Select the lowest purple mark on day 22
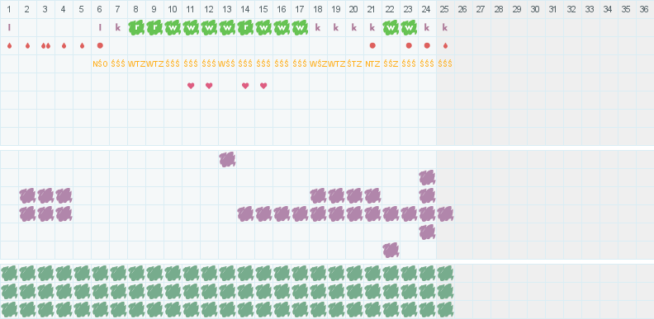 pyautogui.click(x=391, y=251)
